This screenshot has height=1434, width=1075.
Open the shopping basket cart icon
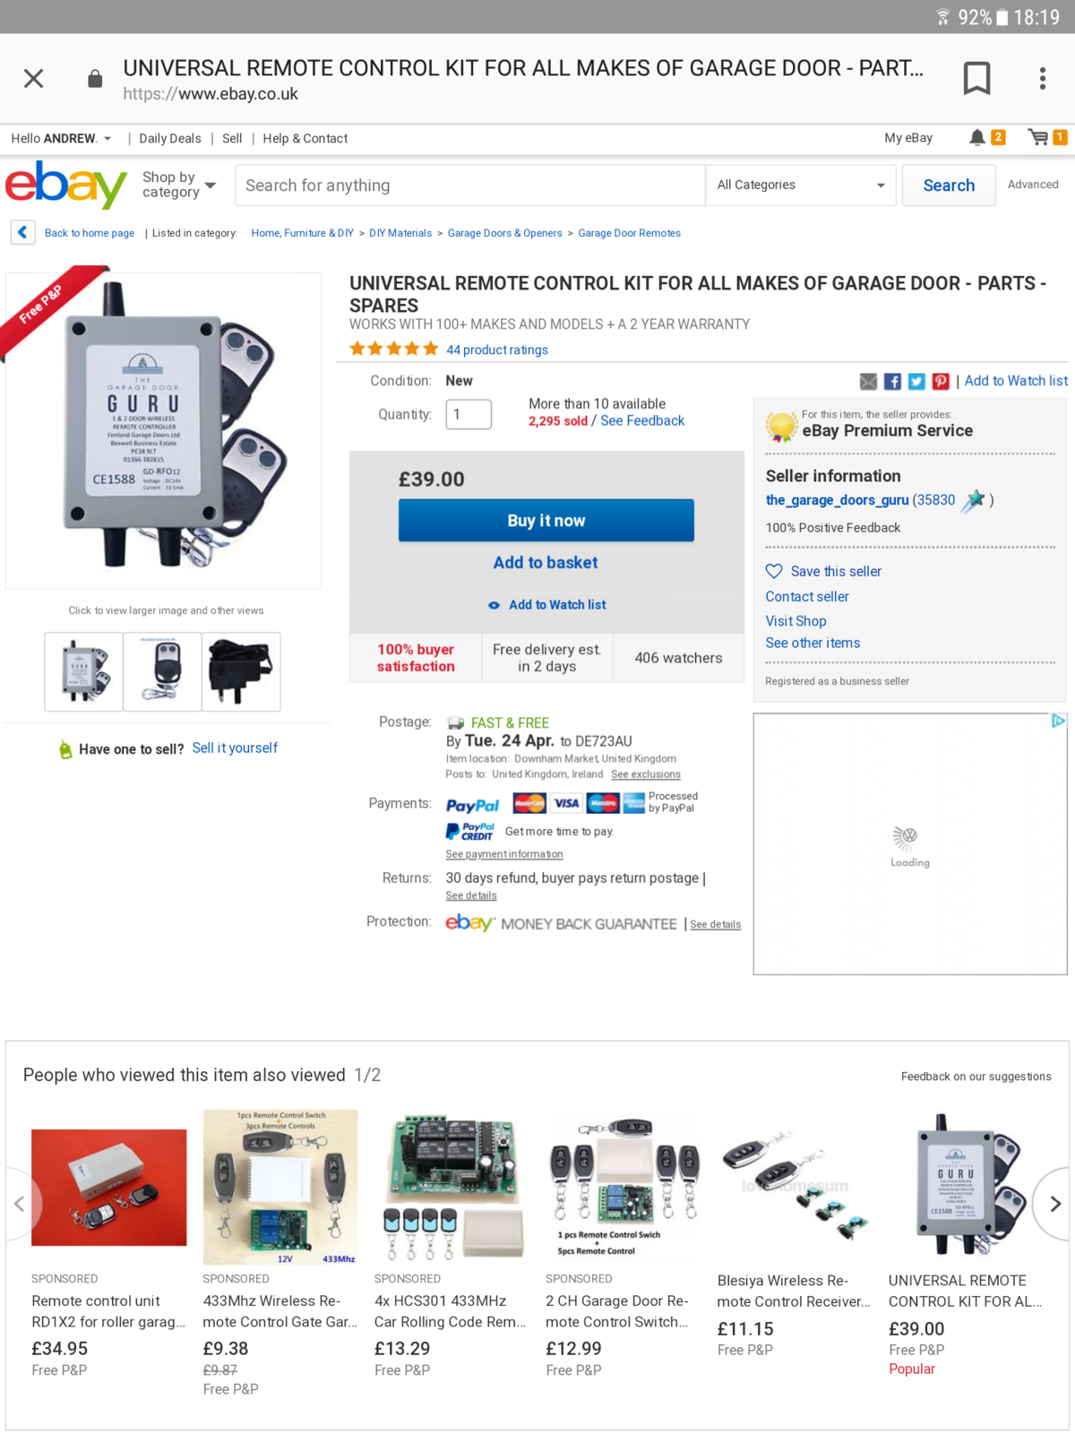[x=1038, y=137]
